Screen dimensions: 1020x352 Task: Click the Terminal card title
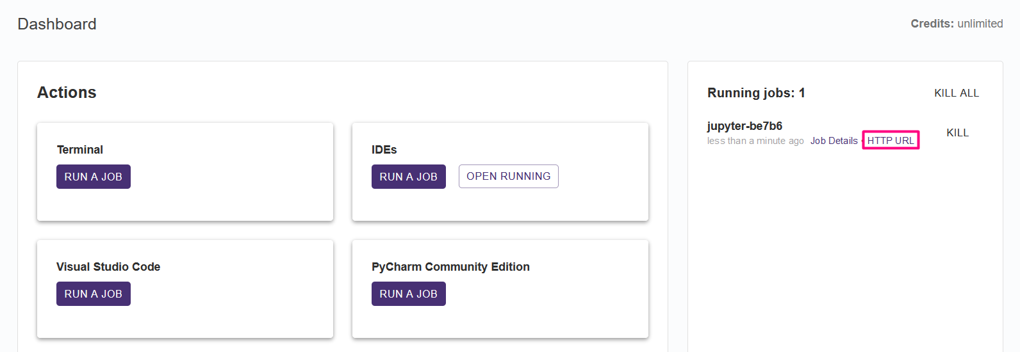[x=80, y=150]
